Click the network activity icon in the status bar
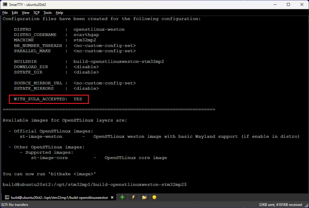This screenshot has width=309, height=208. 306,205
